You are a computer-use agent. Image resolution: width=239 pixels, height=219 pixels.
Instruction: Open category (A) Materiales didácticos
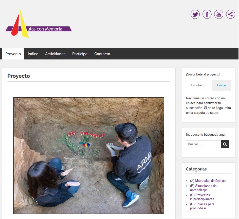pos(208,181)
